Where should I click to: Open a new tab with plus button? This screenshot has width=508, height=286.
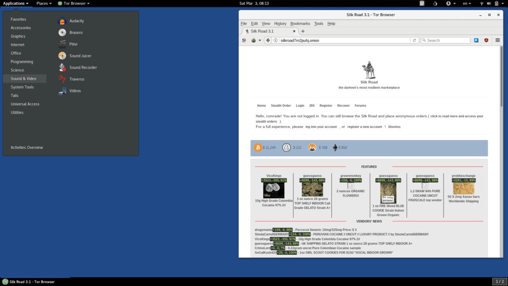pyautogui.click(x=303, y=31)
